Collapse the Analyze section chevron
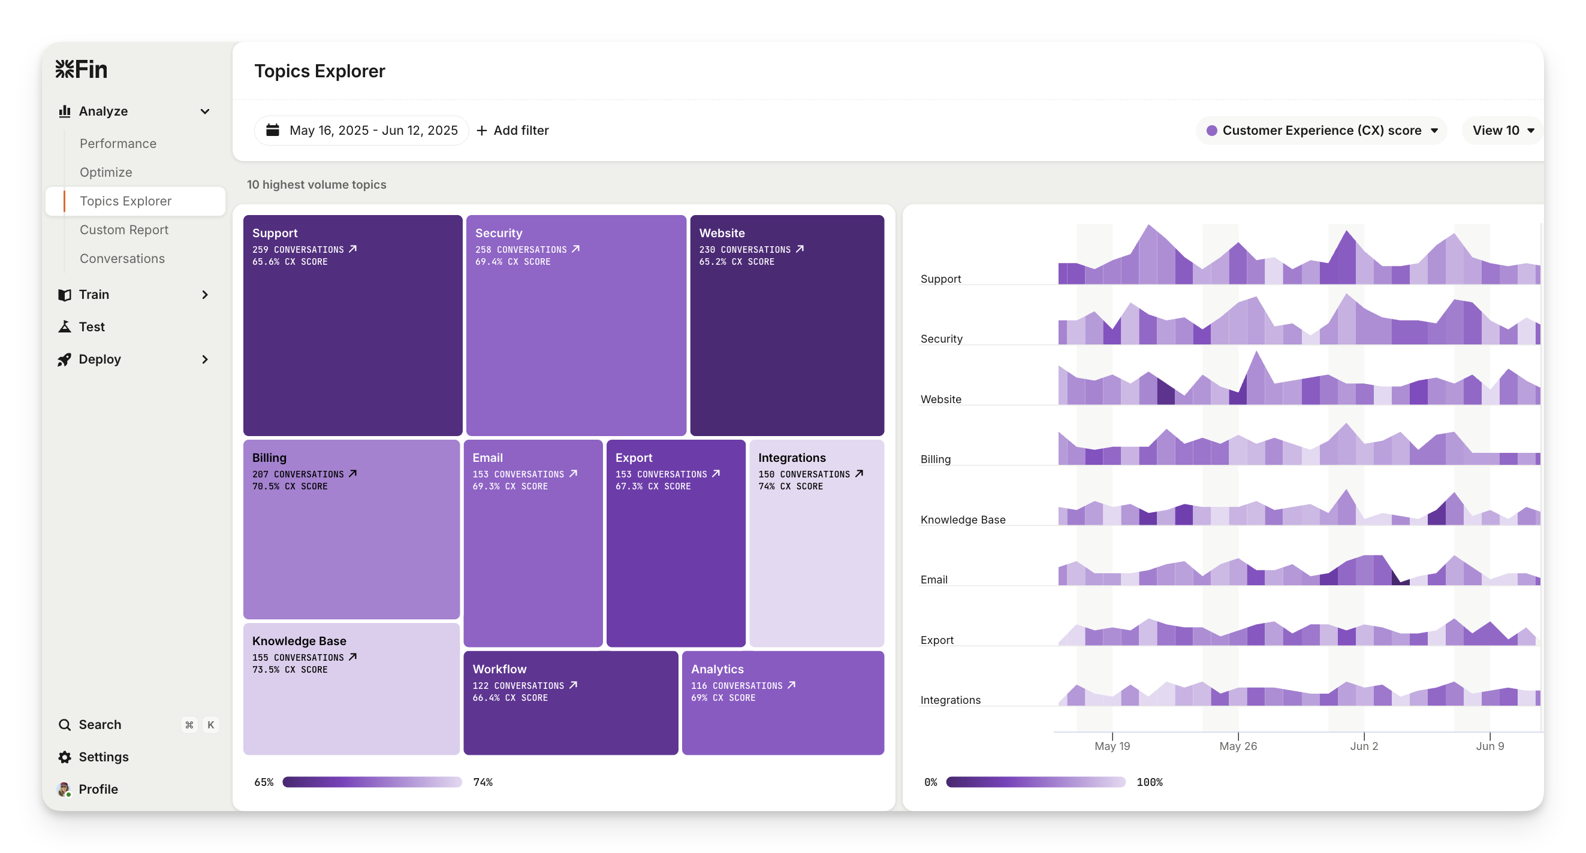This screenshot has height=853, width=1586. [205, 111]
